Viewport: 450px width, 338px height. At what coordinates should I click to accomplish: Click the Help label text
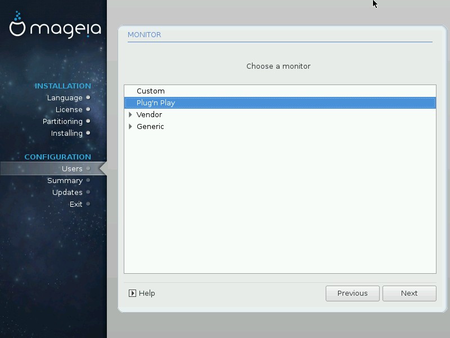(x=147, y=293)
